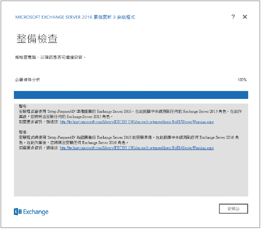Close the Exchange setup window
261x229 pixels.
tap(245, 17)
